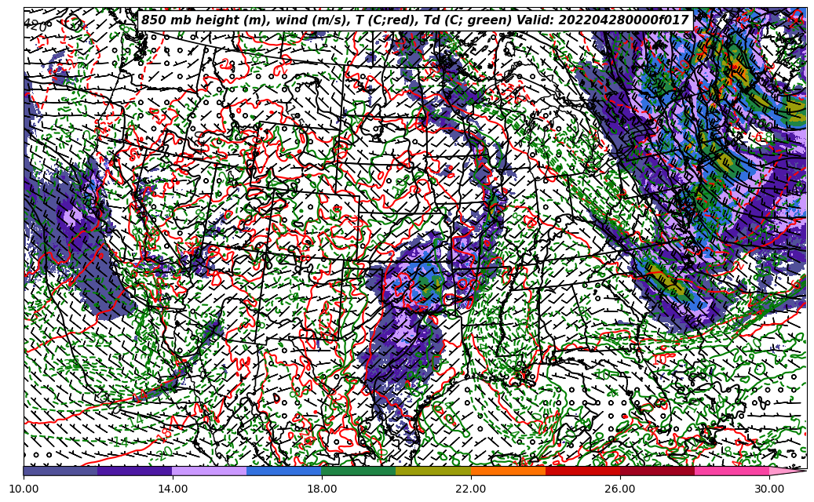Image resolution: width=814 pixels, height=502 pixels.
Task: Click the 30.00 colorbar tick label
Action: click(769, 489)
